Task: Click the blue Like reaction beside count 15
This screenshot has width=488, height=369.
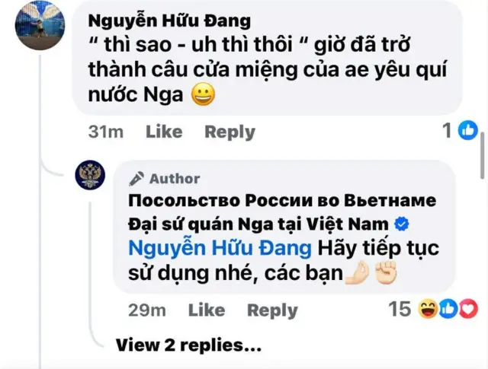Action: (x=448, y=309)
